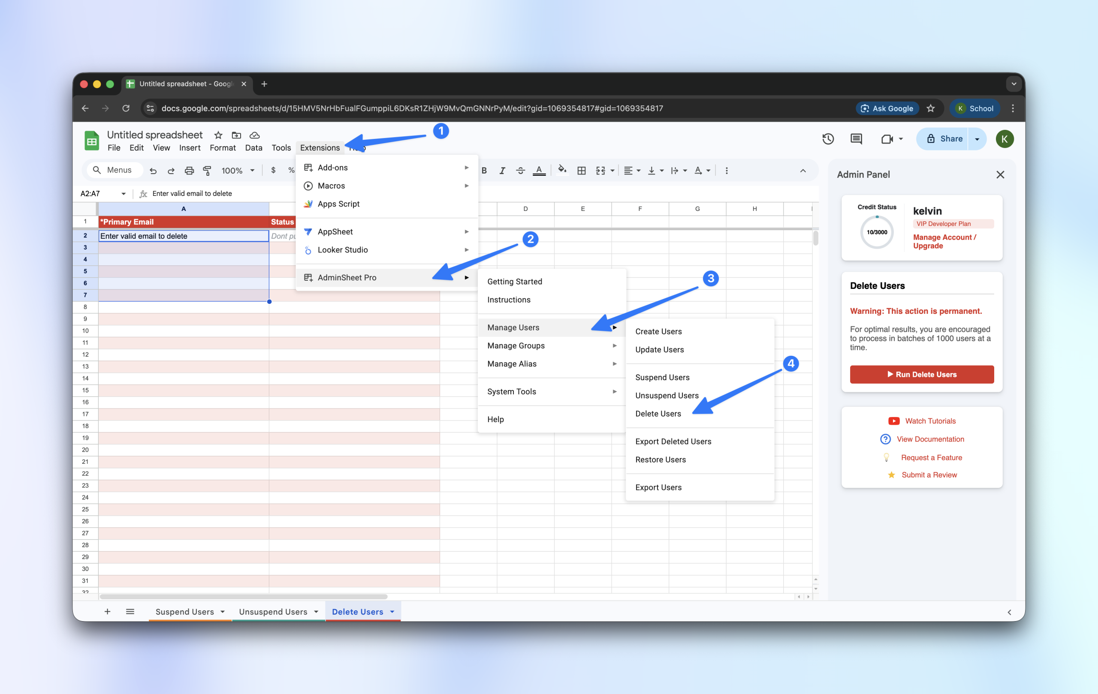Collapse the toolbar with the chevron

[x=803, y=171]
